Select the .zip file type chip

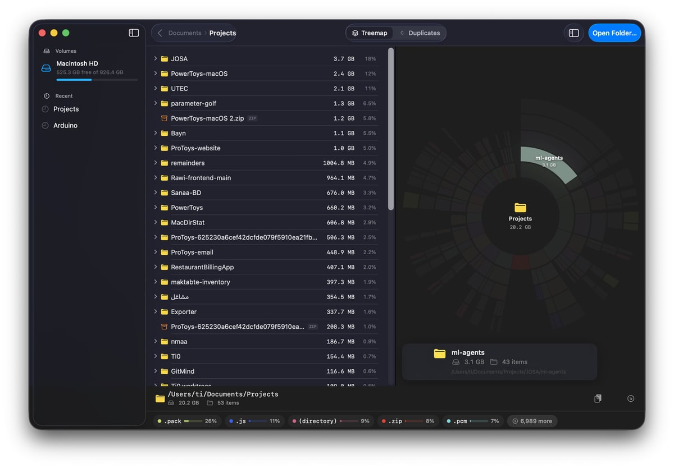tap(408, 421)
